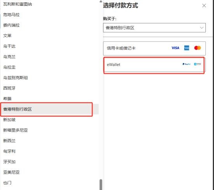Click the Alipay logo in eWallet

[x=198, y=64]
